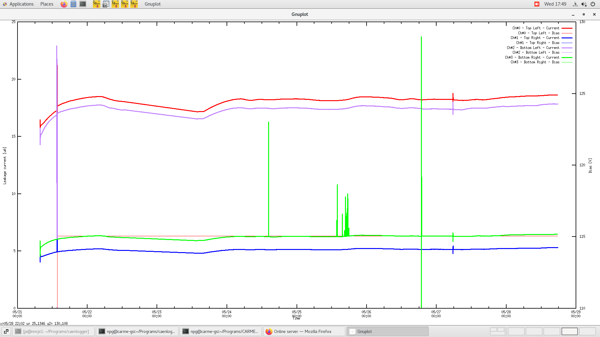Toggle the Ch#3 Bottom Right Current legend entry
This screenshot has height=337, width=600.
[532, 57]
